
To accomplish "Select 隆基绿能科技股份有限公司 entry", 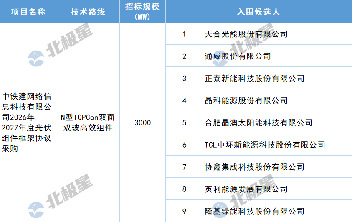I will (x=254, y=211).
